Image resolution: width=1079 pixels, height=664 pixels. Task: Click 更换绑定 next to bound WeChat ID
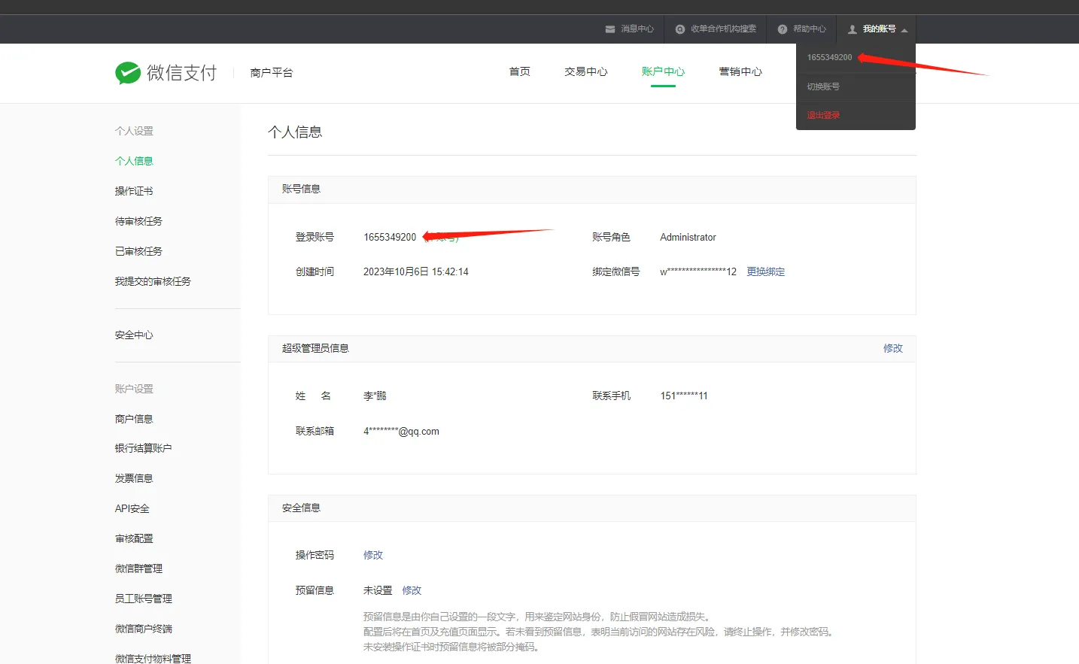(765, 271)
